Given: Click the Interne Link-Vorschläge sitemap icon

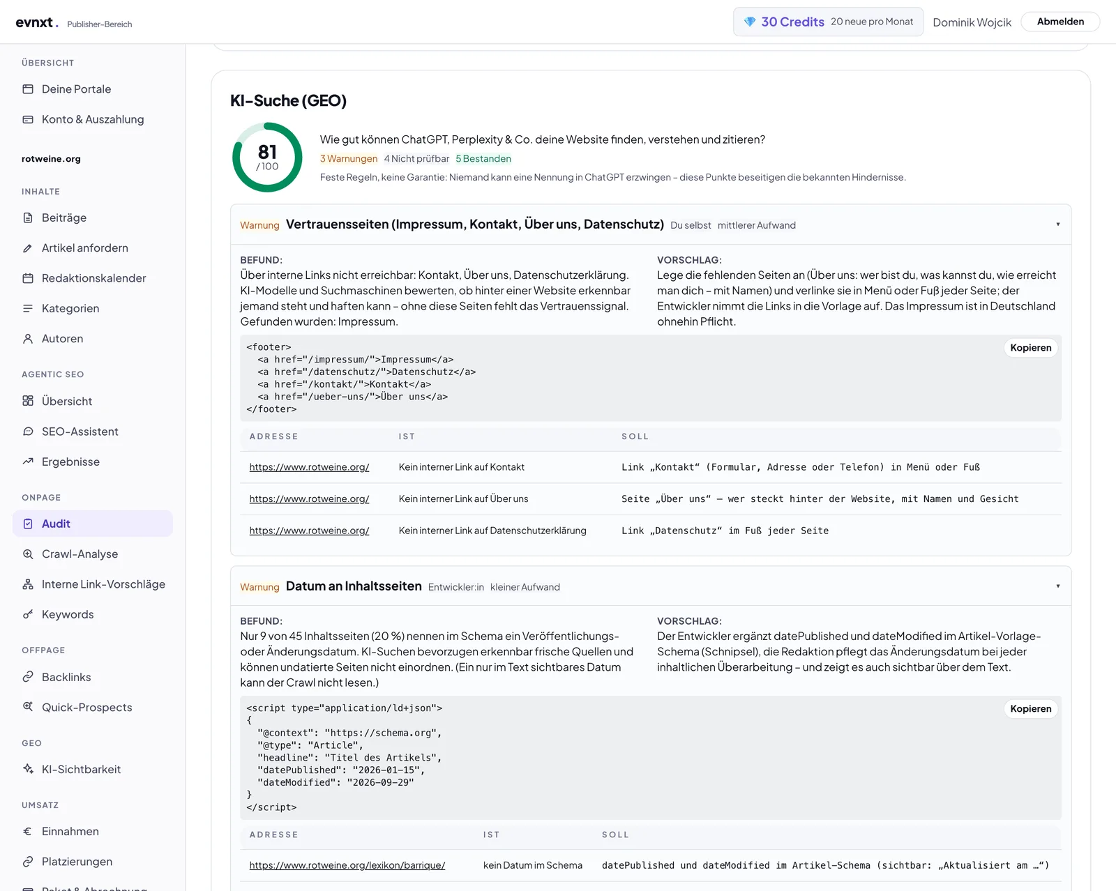Looking at the screenshot, I should [28, 584].
